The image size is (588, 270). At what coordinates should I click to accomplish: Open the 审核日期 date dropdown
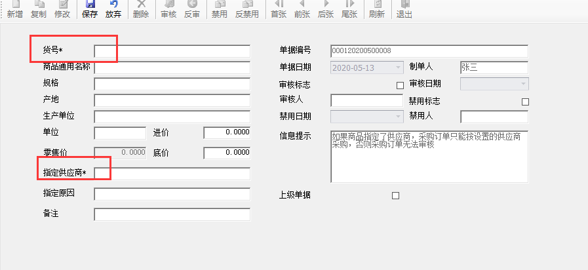pos(524,84)
